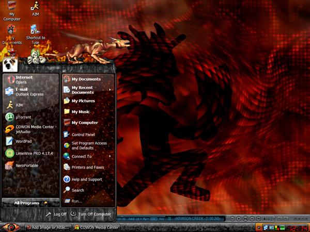Screen dimensions: 310x232
Task: Open My Documents in the start menu
Action: 88,79
